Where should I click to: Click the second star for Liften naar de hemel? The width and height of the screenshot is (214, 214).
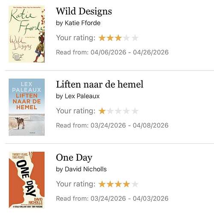click(110, 111)
